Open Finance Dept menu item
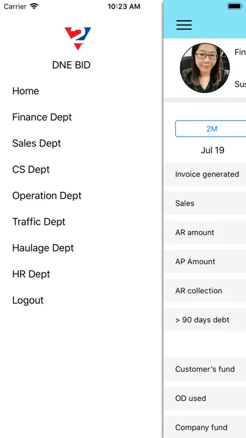The width and height of the screenshot is (246, 438). [x=42, y=117]
